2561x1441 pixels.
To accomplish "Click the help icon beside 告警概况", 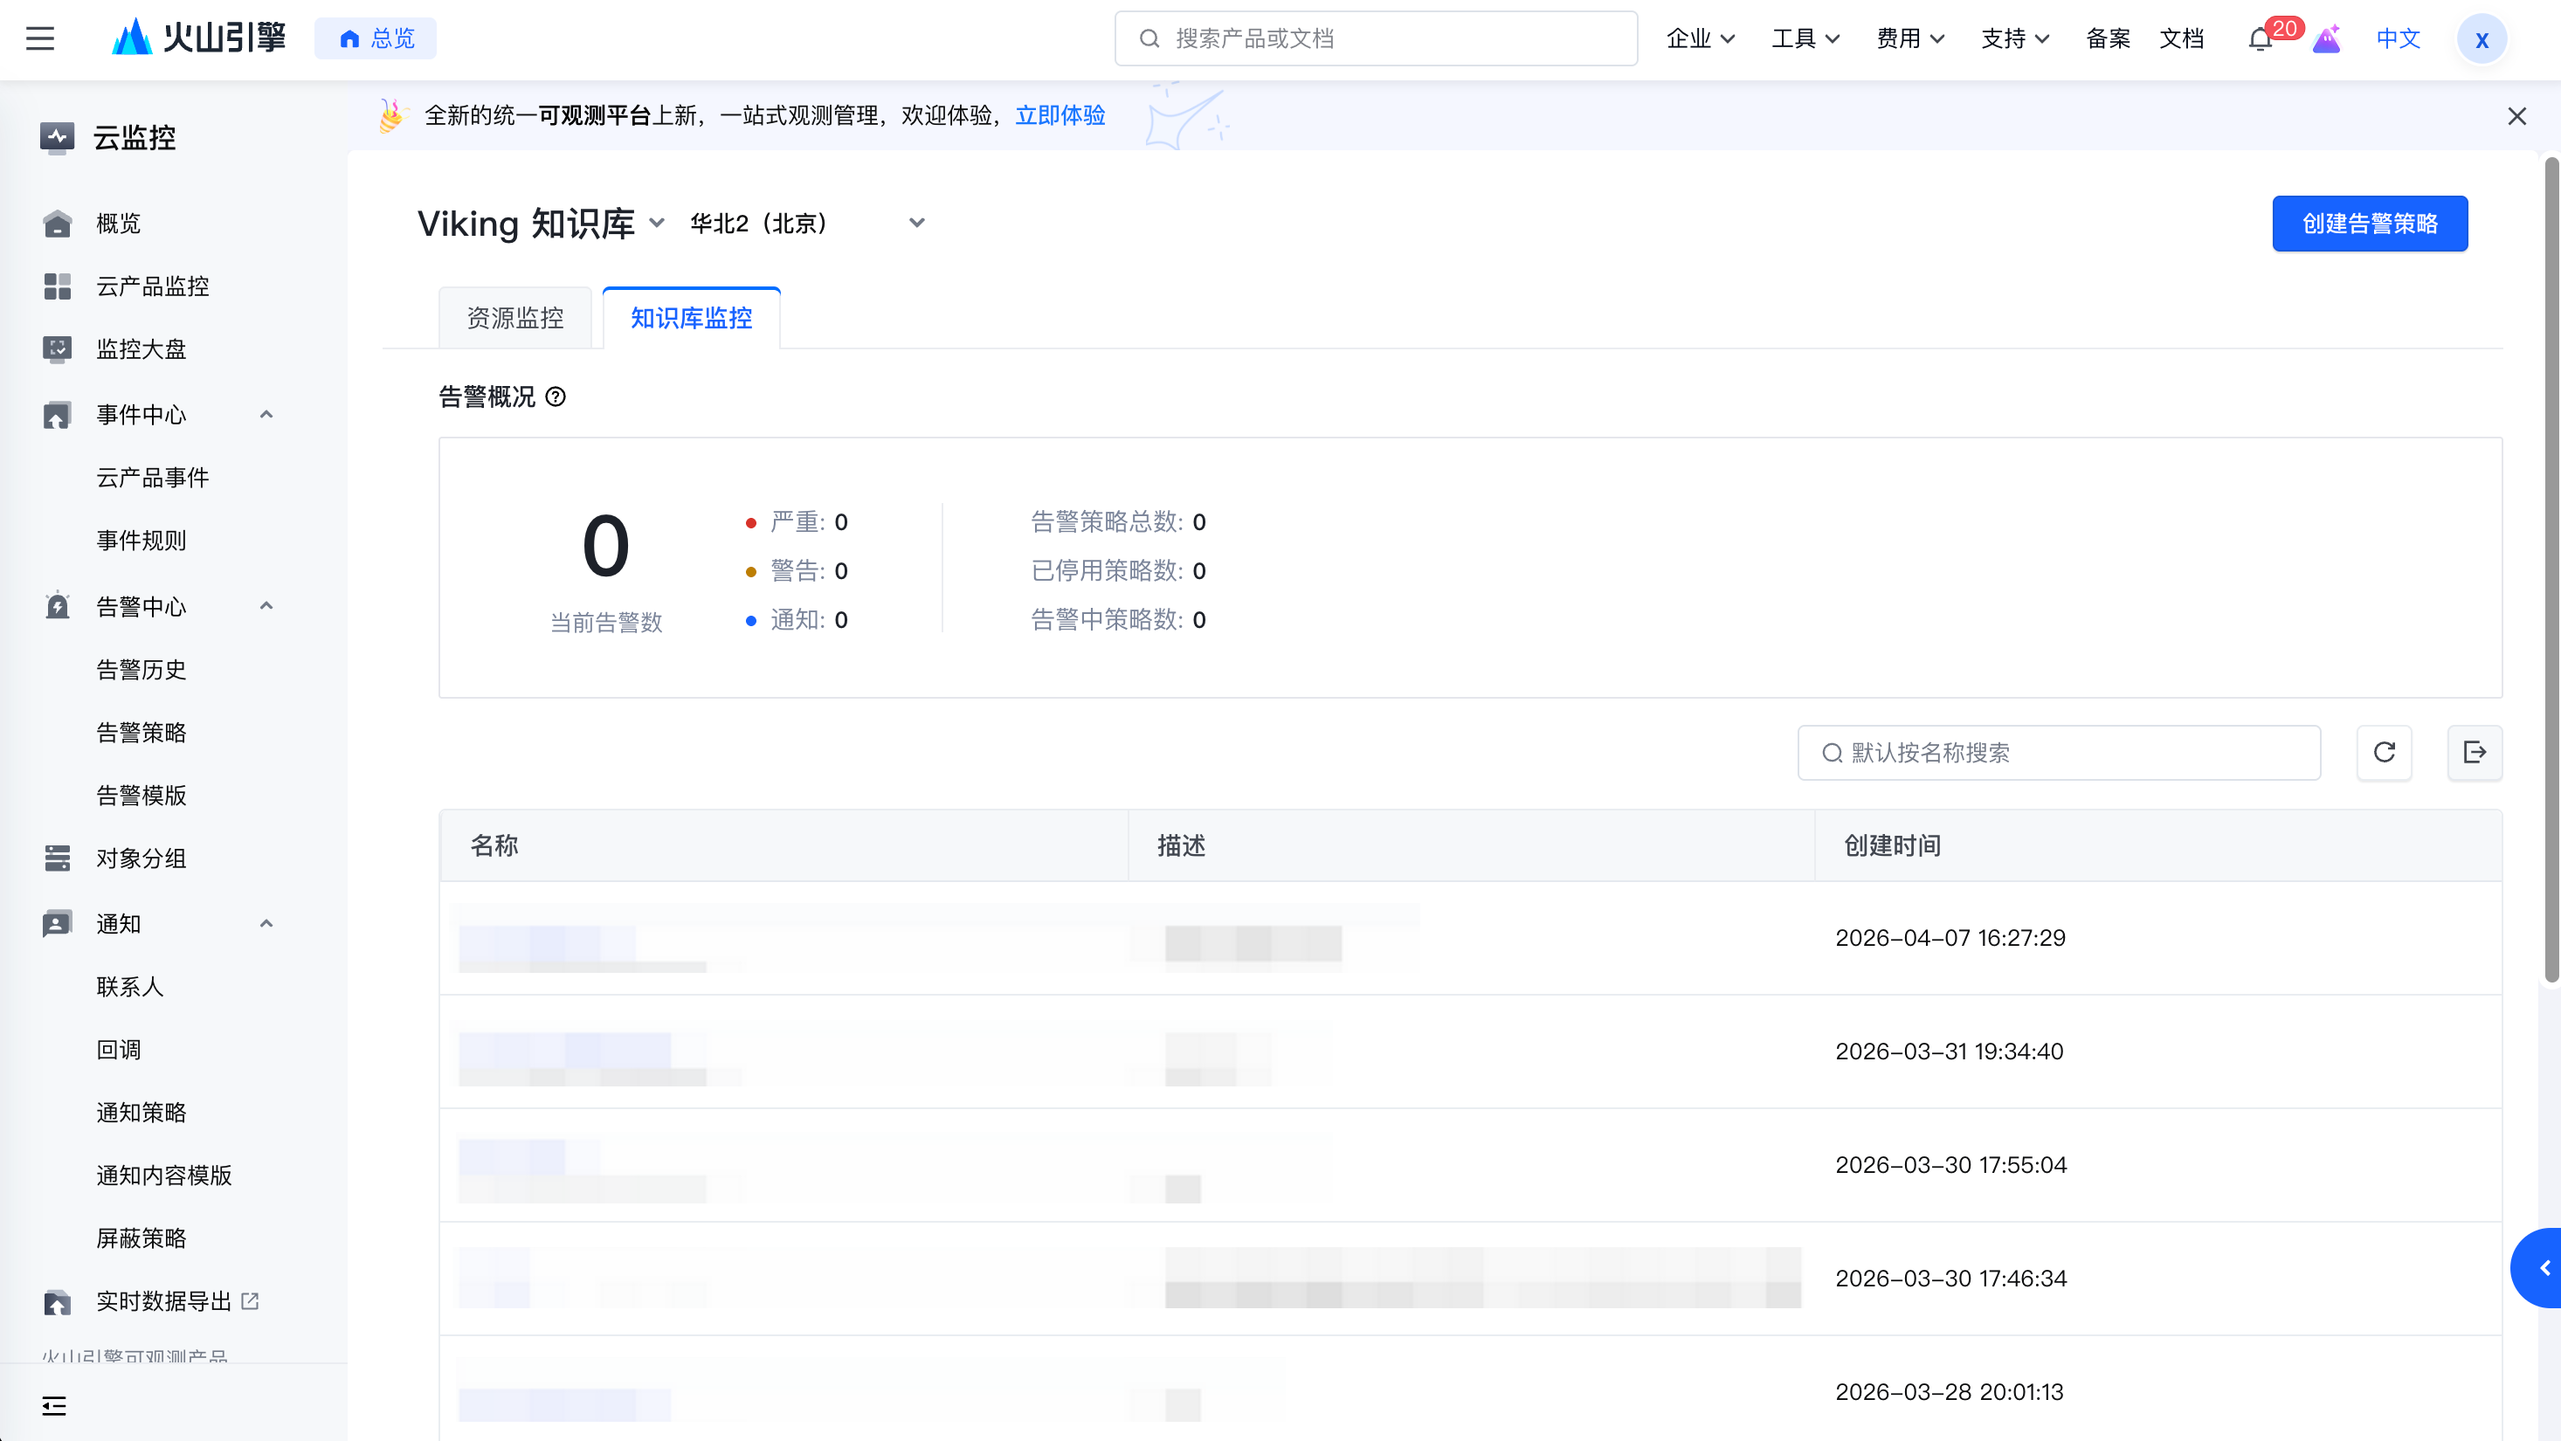I will pos(556,397).
